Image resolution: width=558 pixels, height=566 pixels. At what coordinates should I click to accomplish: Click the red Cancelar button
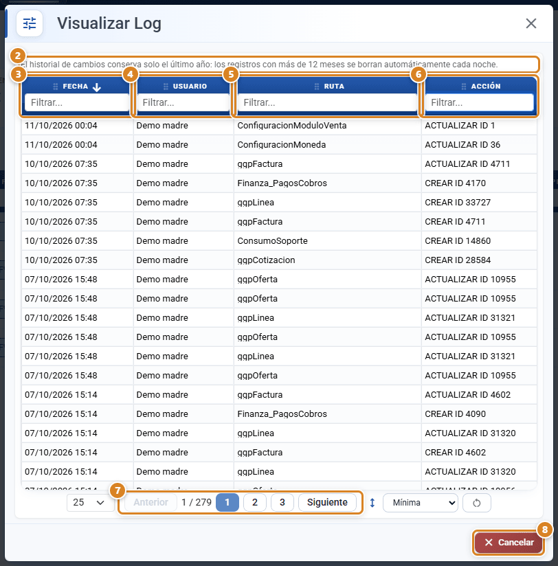click(509, 542)
